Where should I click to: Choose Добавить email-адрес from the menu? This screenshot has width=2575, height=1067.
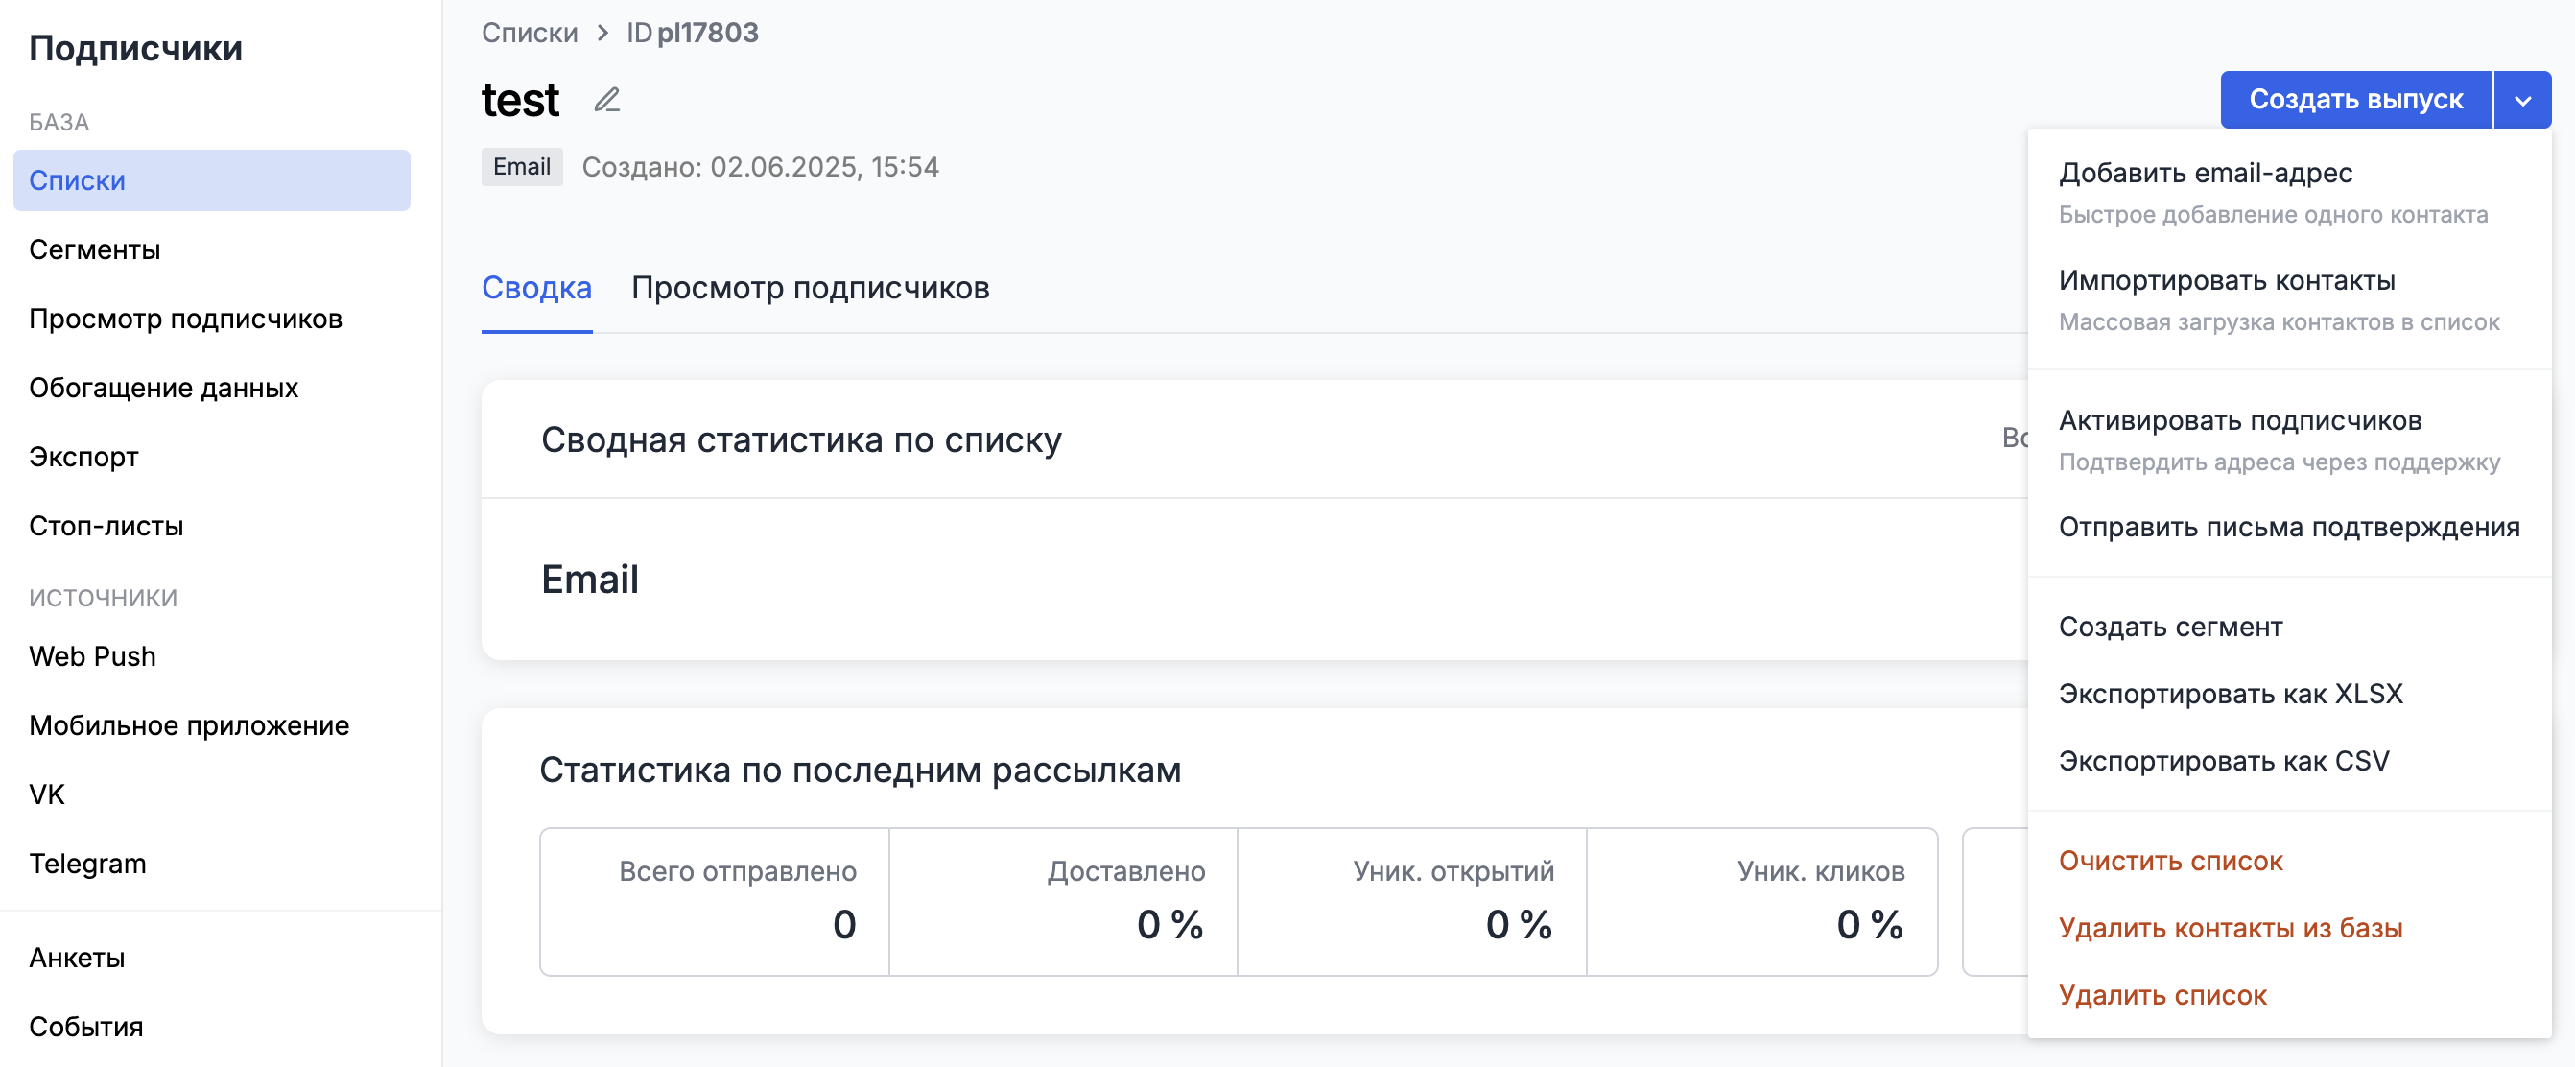click(x=2205, y=173)
